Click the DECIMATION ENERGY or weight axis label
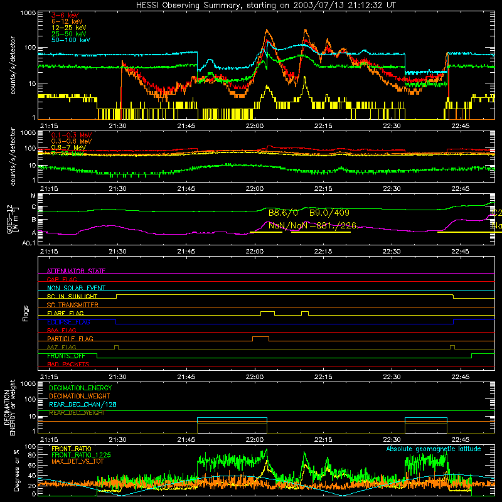 point(9,407)
